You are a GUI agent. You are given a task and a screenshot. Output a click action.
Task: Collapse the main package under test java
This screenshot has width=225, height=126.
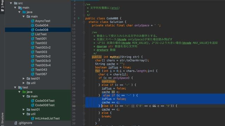tap(24, 96)
